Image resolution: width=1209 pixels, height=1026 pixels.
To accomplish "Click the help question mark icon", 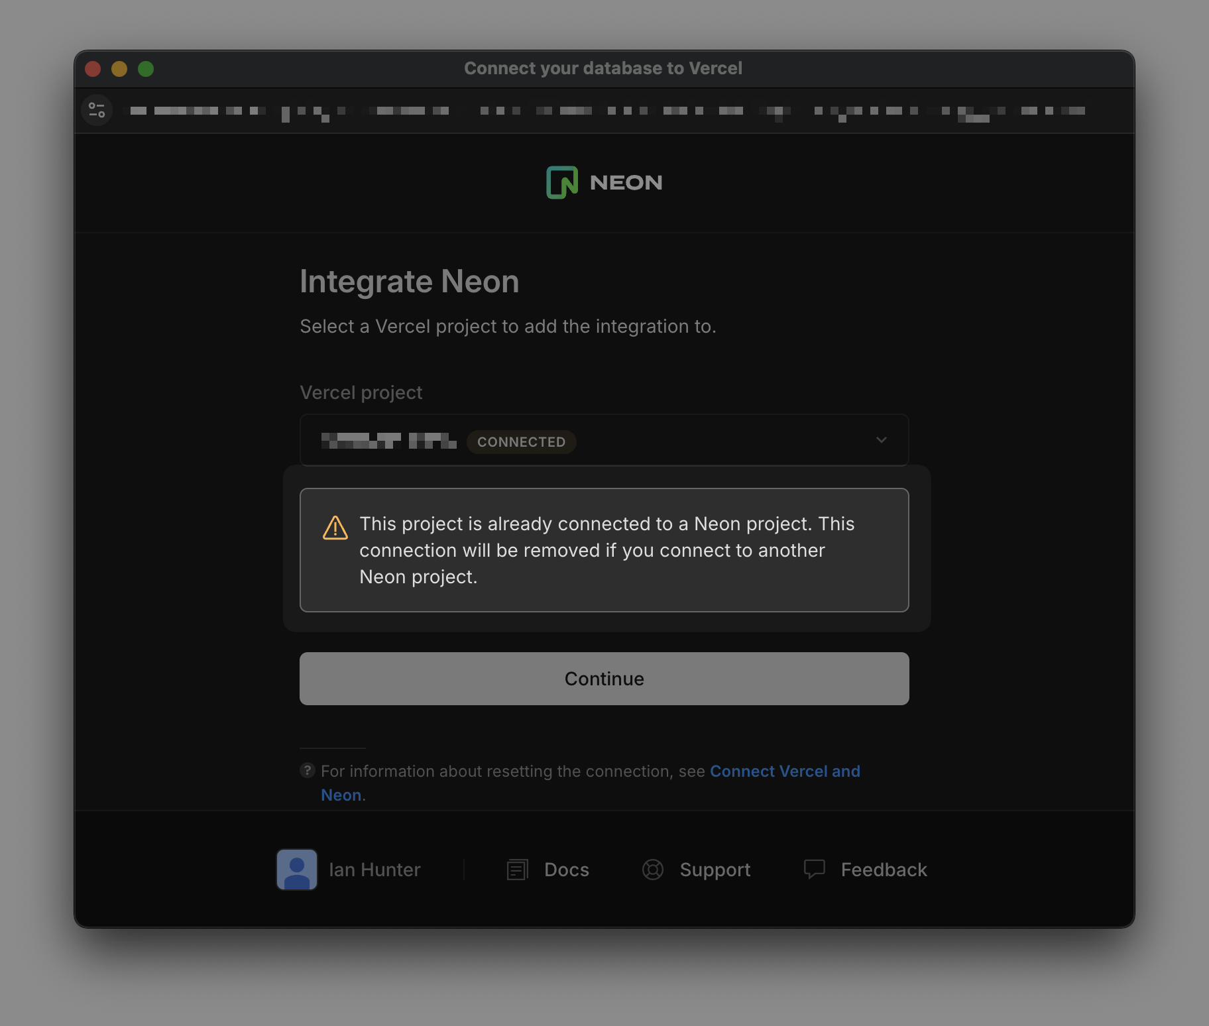I will (x=307, y=770).
